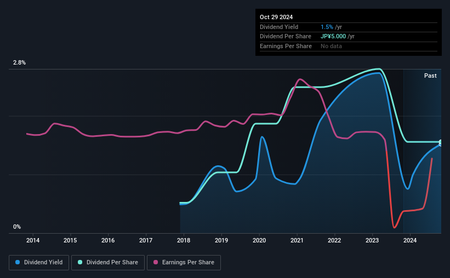Click the 0% y-axis label
450x278 pixels.
pyautogui.click(x=17, y=227)
